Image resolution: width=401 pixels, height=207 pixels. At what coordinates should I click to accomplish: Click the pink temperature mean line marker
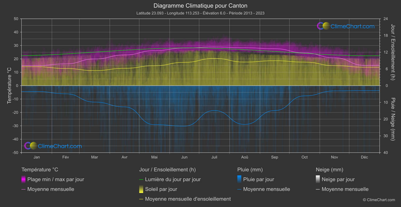point(23,189)
